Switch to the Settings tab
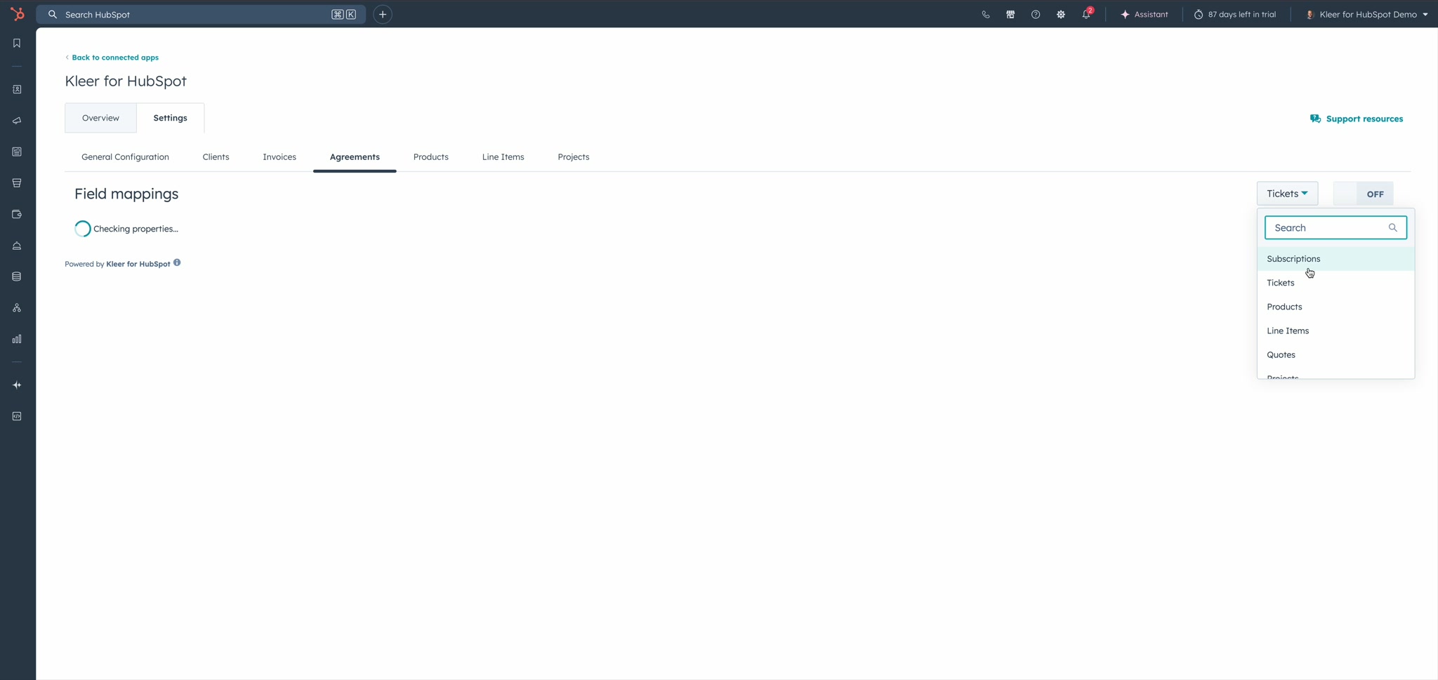Viewport: 1438px width, 680px height. (x=171, y=118)
